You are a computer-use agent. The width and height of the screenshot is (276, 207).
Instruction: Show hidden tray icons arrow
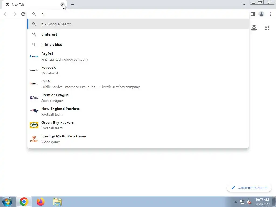tap(236, 202)
